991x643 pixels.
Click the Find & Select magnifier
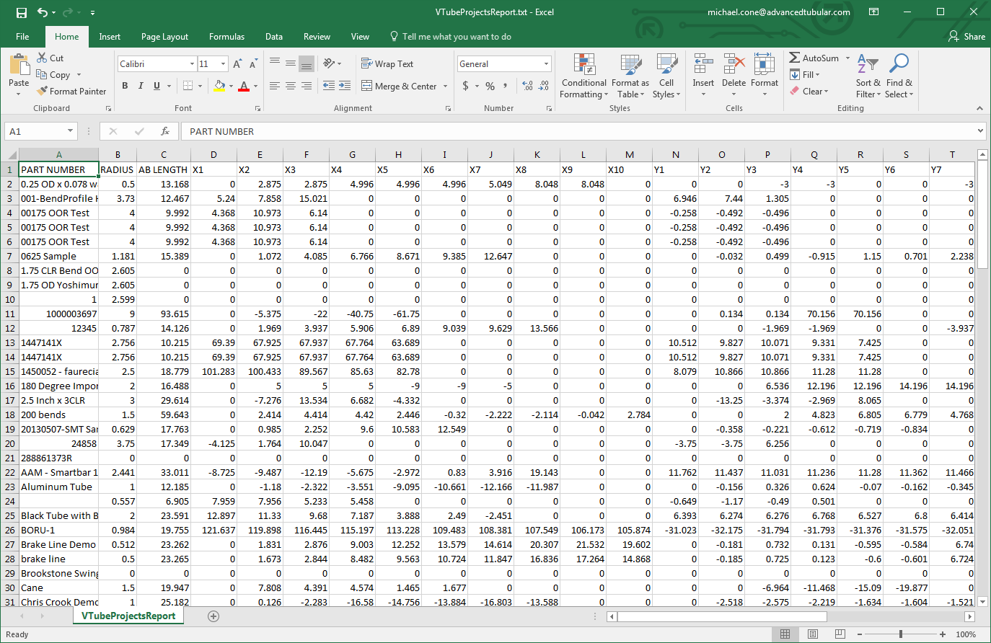pyautogui.click(x=899, y=65)
